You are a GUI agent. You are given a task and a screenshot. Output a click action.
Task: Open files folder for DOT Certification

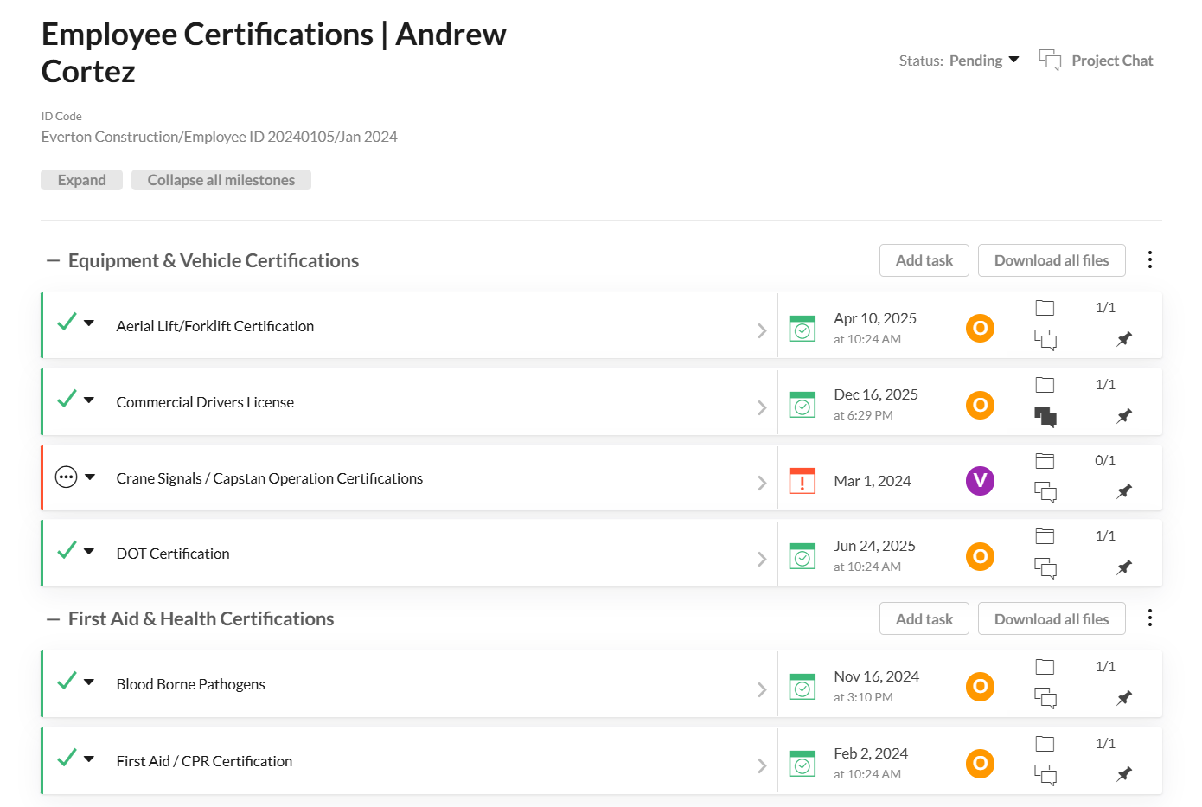coord(1045,536)
